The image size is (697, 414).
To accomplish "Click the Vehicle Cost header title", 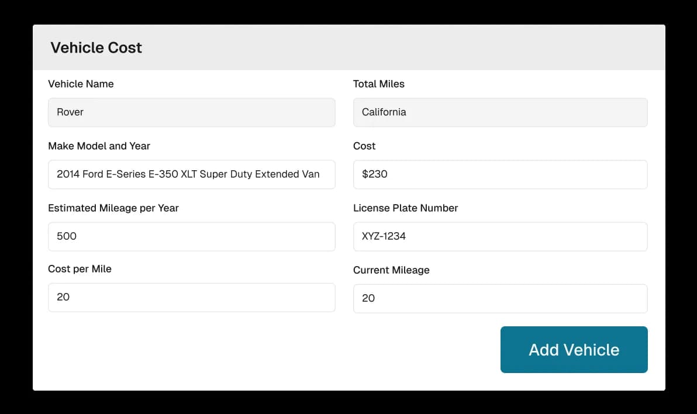I will click(96, 47).
